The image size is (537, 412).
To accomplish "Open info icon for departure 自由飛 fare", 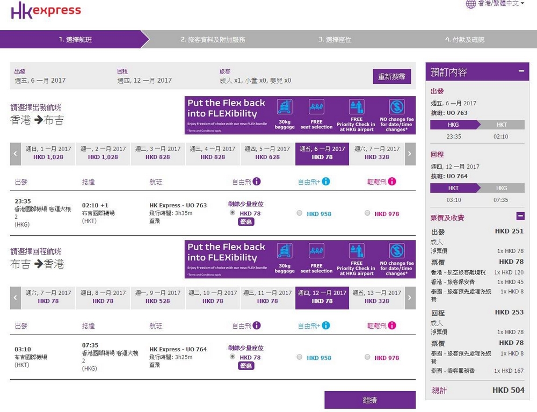I will [257, 182].
